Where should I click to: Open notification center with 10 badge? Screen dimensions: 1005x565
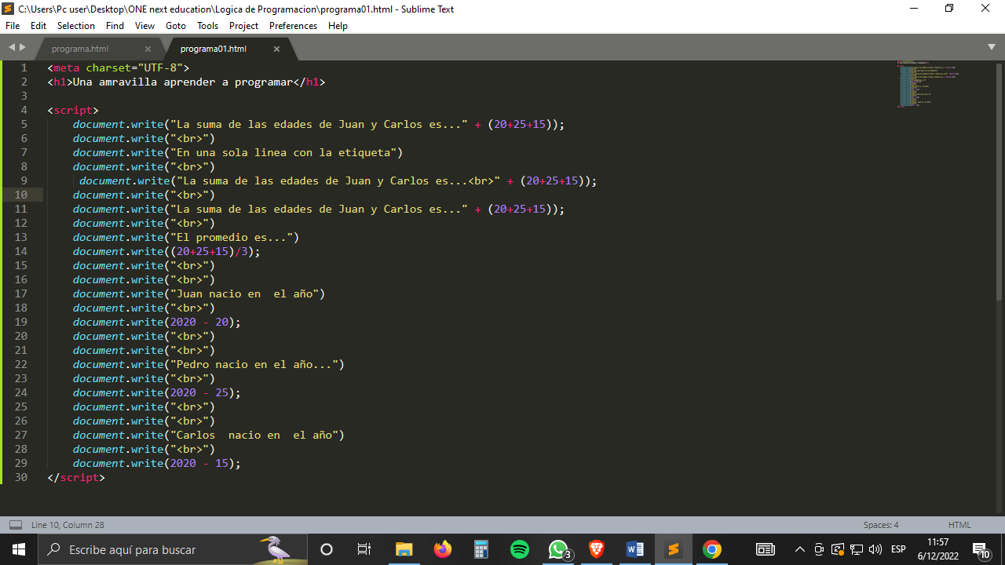[x=982, y=549]
